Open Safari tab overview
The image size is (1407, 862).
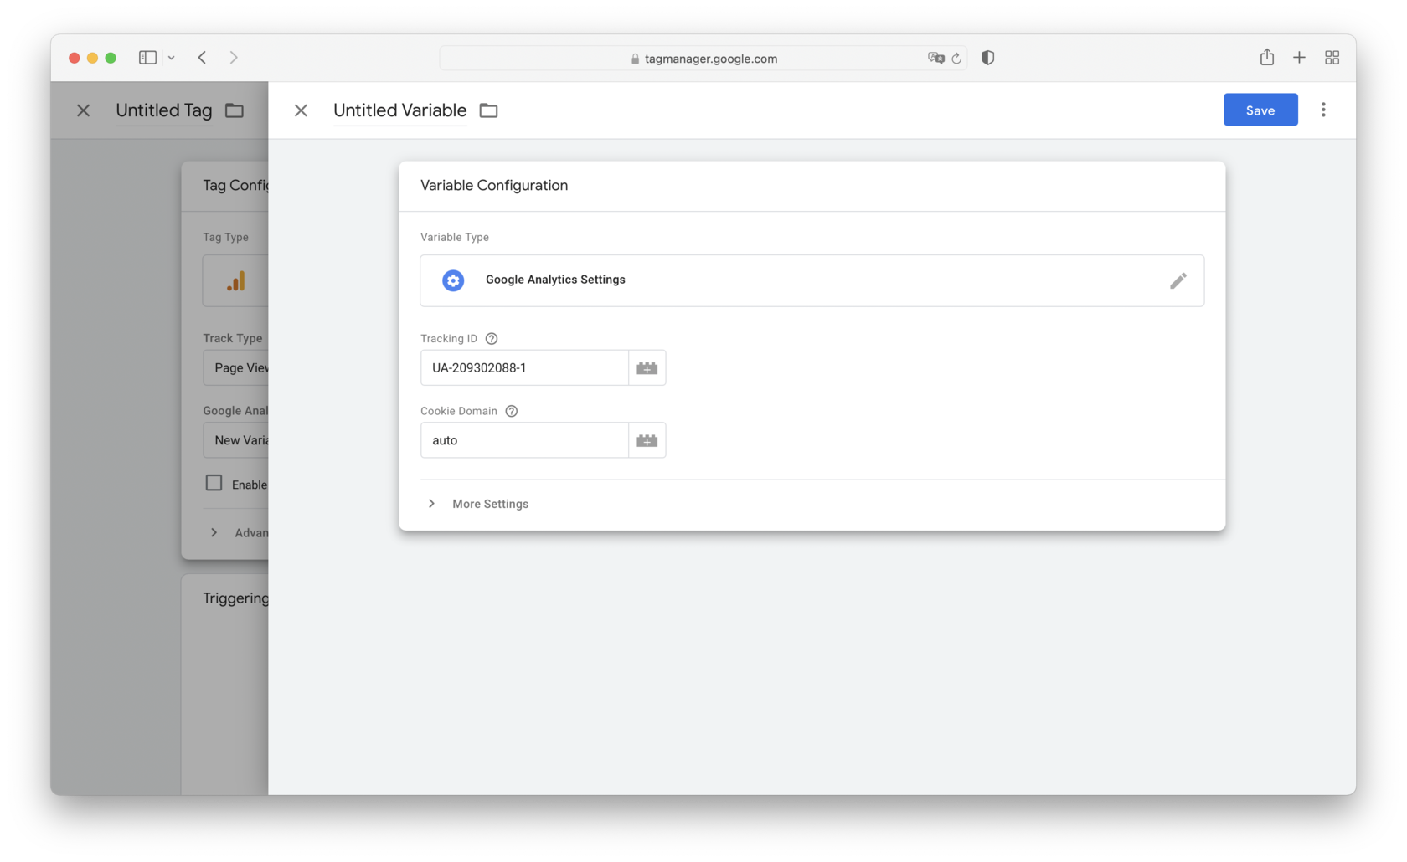[x=1332, y=57]
